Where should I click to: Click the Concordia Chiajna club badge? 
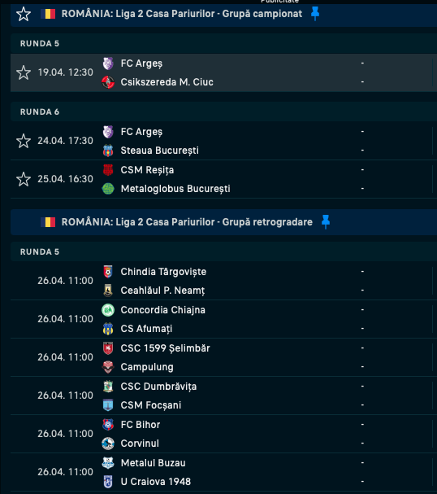click(x=108, y=310)
